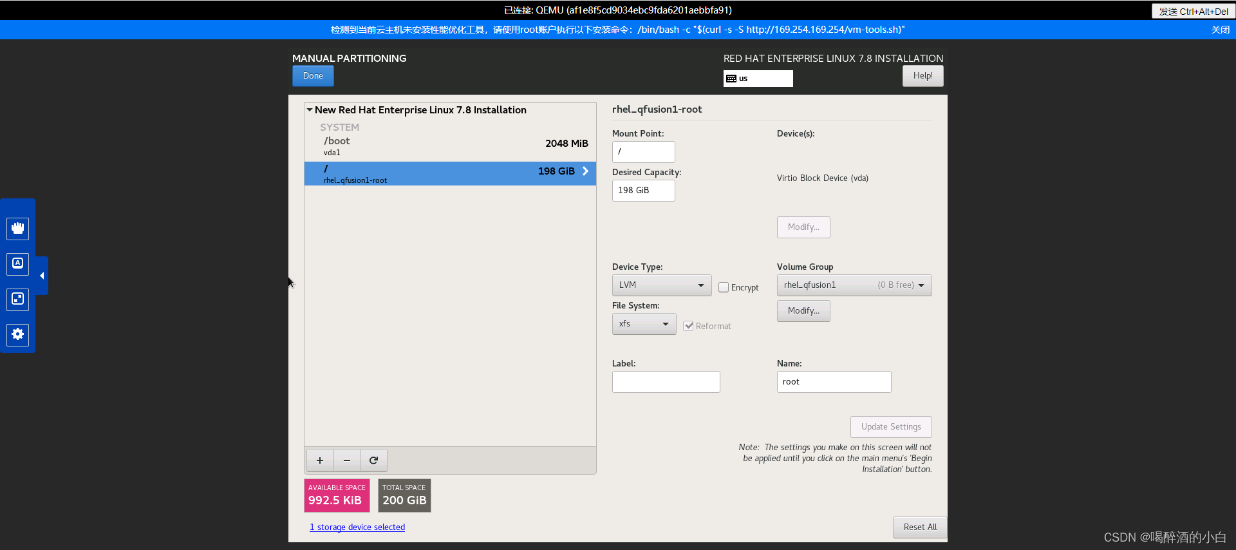Send Ctrl+Alt+Del via the top-right button

[1193, 12]
